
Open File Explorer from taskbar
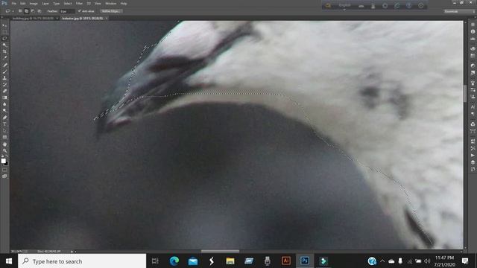(230, 261)
